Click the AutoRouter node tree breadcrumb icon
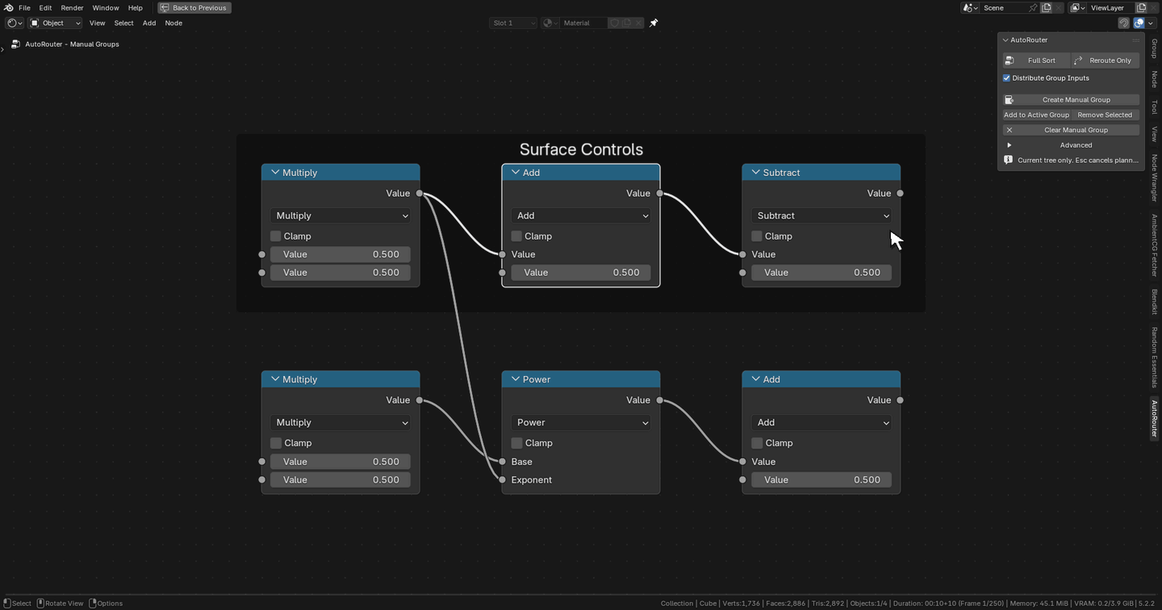 (15, 44)
